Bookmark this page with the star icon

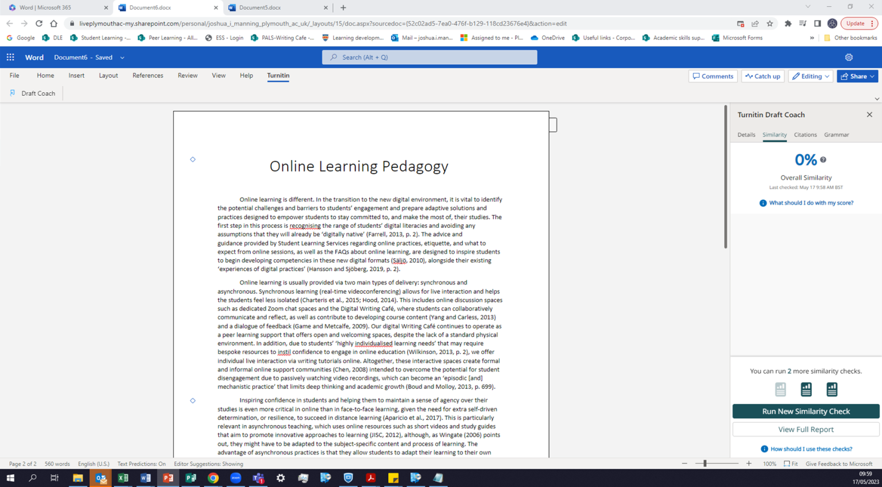click(769, 25)
